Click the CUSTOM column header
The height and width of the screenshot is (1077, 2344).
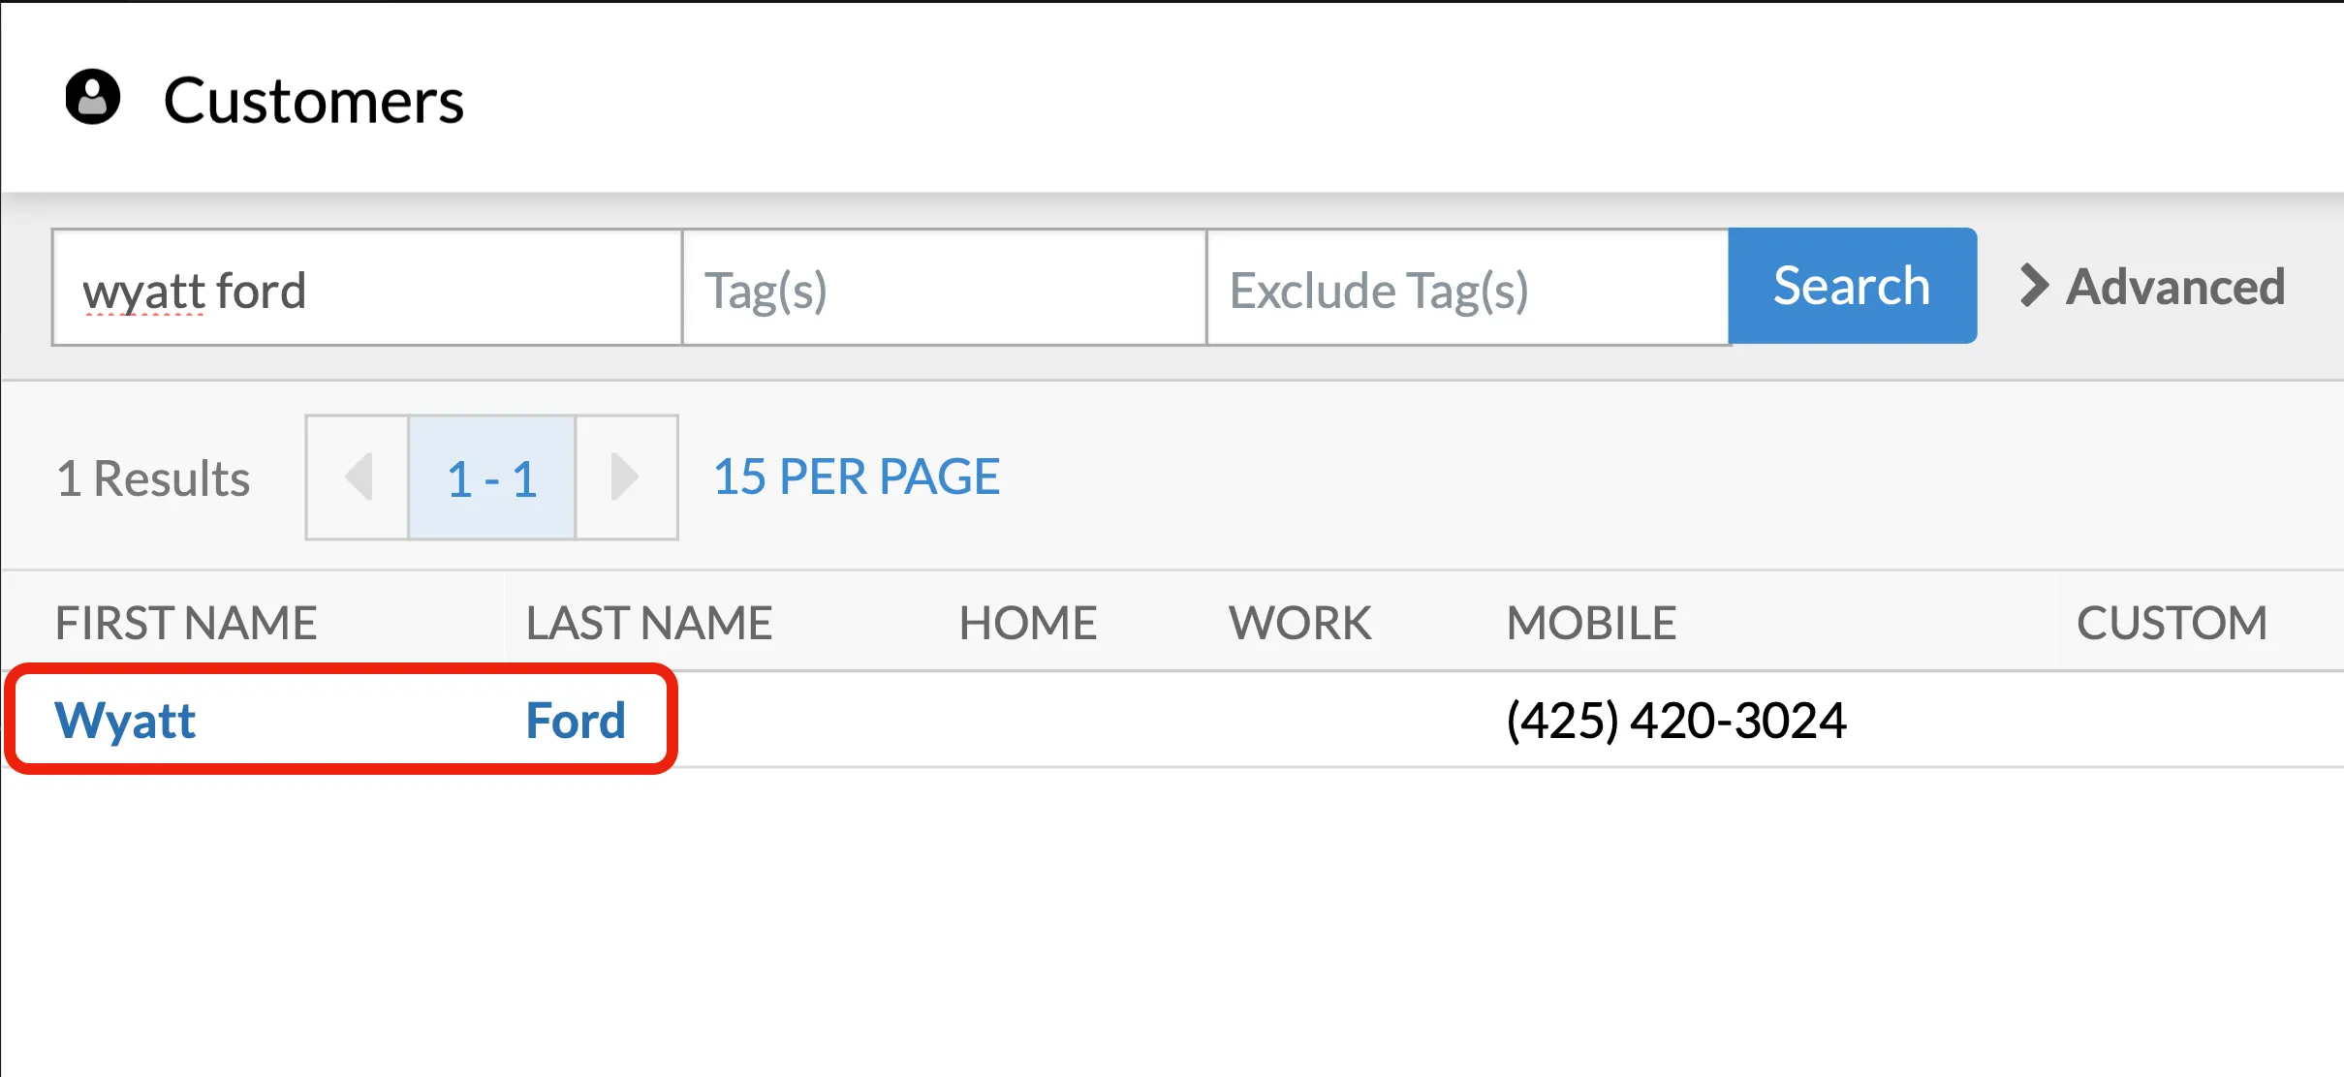(x=2172, y=623)
